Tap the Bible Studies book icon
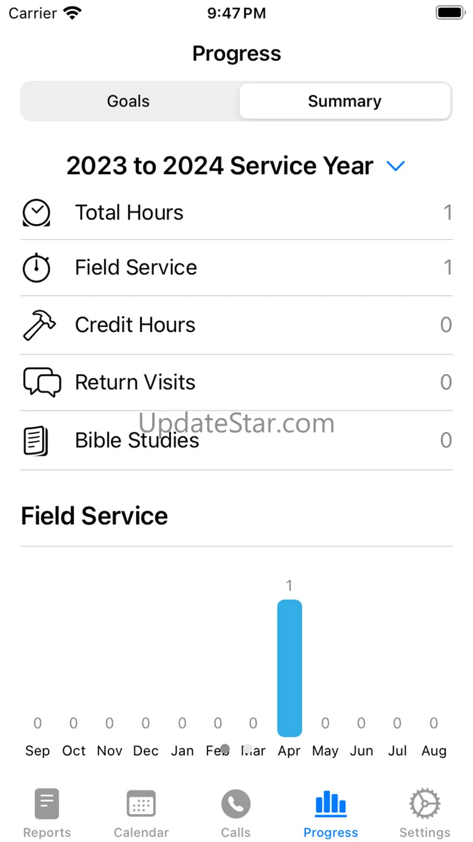 tap(36, 441)
